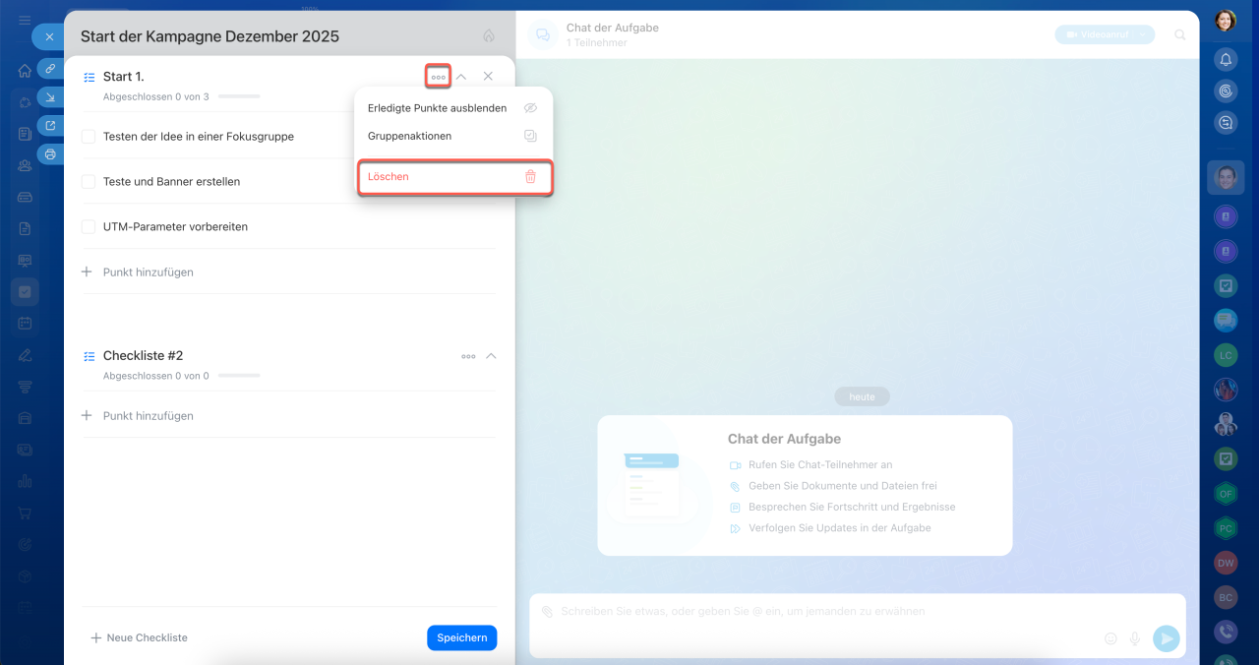Click the Start 1. checklist list icon
1259x665 pixels.
90,77
